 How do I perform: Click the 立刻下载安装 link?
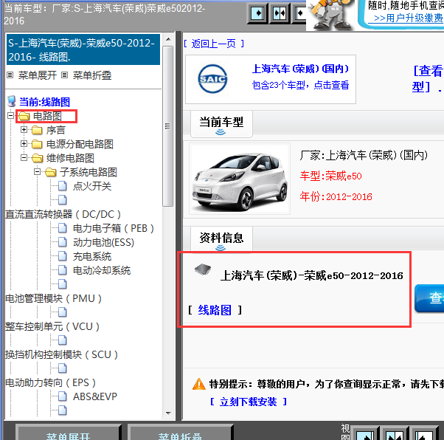[x=248, y=402]
